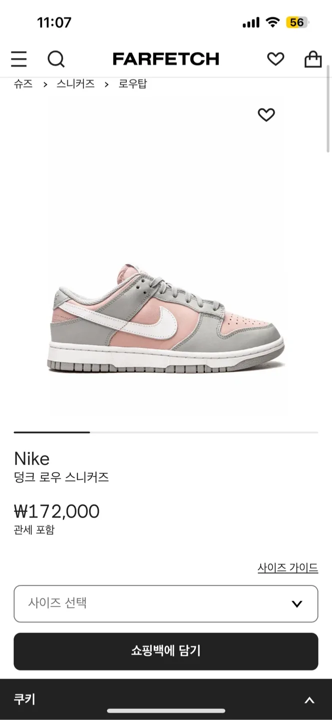Open the hamburger menu
The width and height of the screenshot is (332, 720).
click(x=19, y=59)
